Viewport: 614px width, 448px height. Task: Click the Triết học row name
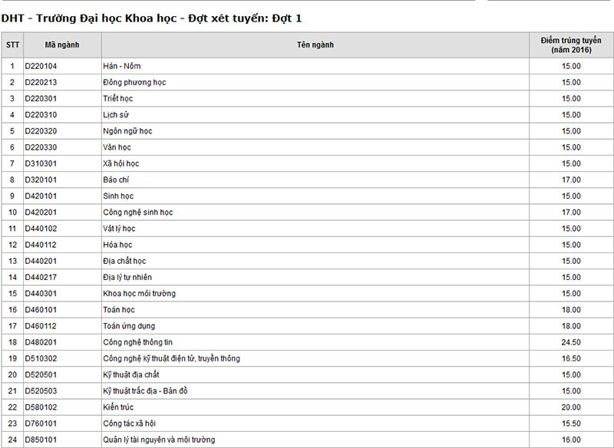click(x=117, y=98)
